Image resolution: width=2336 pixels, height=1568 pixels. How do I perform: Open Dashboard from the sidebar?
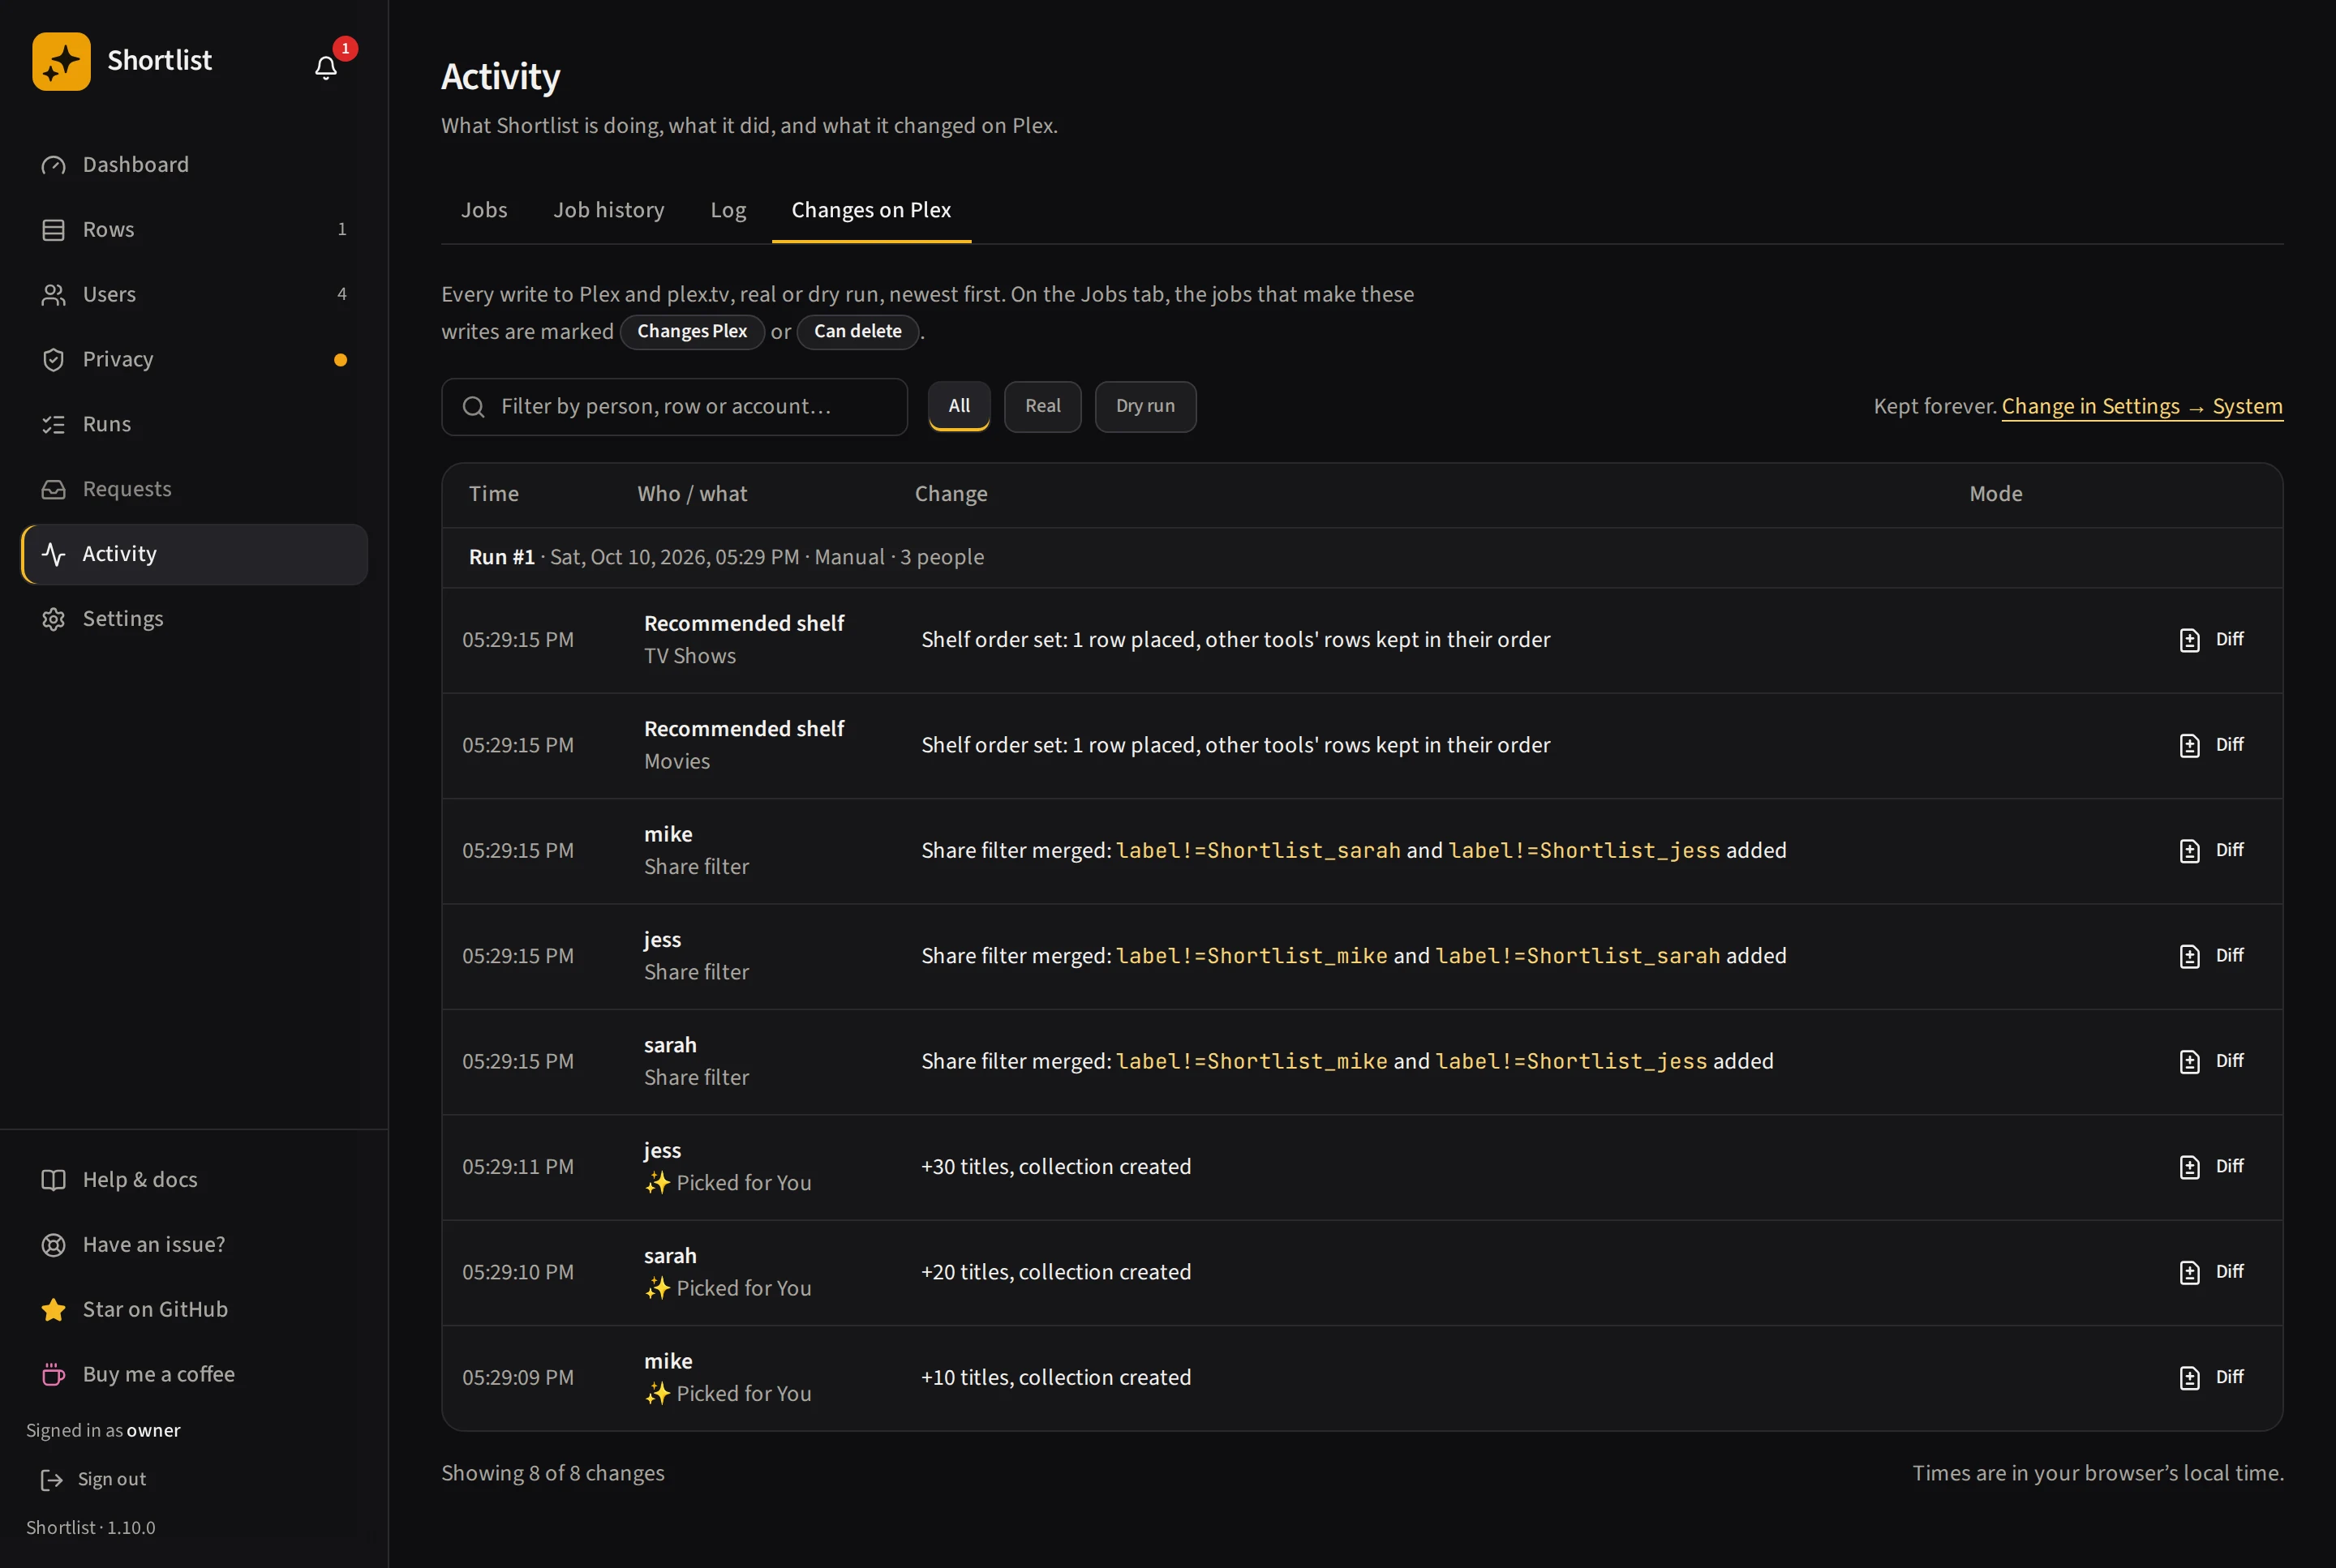[194, 164]
